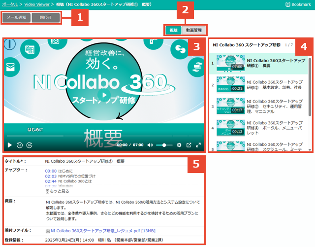The height and width of the screenshot is (247, 315).
Task: Download the レジュメ.pdf attachment
Action: click(x=103, y=231)
